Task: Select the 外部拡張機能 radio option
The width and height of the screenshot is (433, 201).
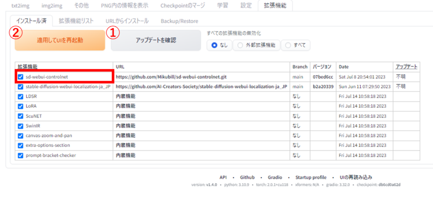Action: coord(241,45)
